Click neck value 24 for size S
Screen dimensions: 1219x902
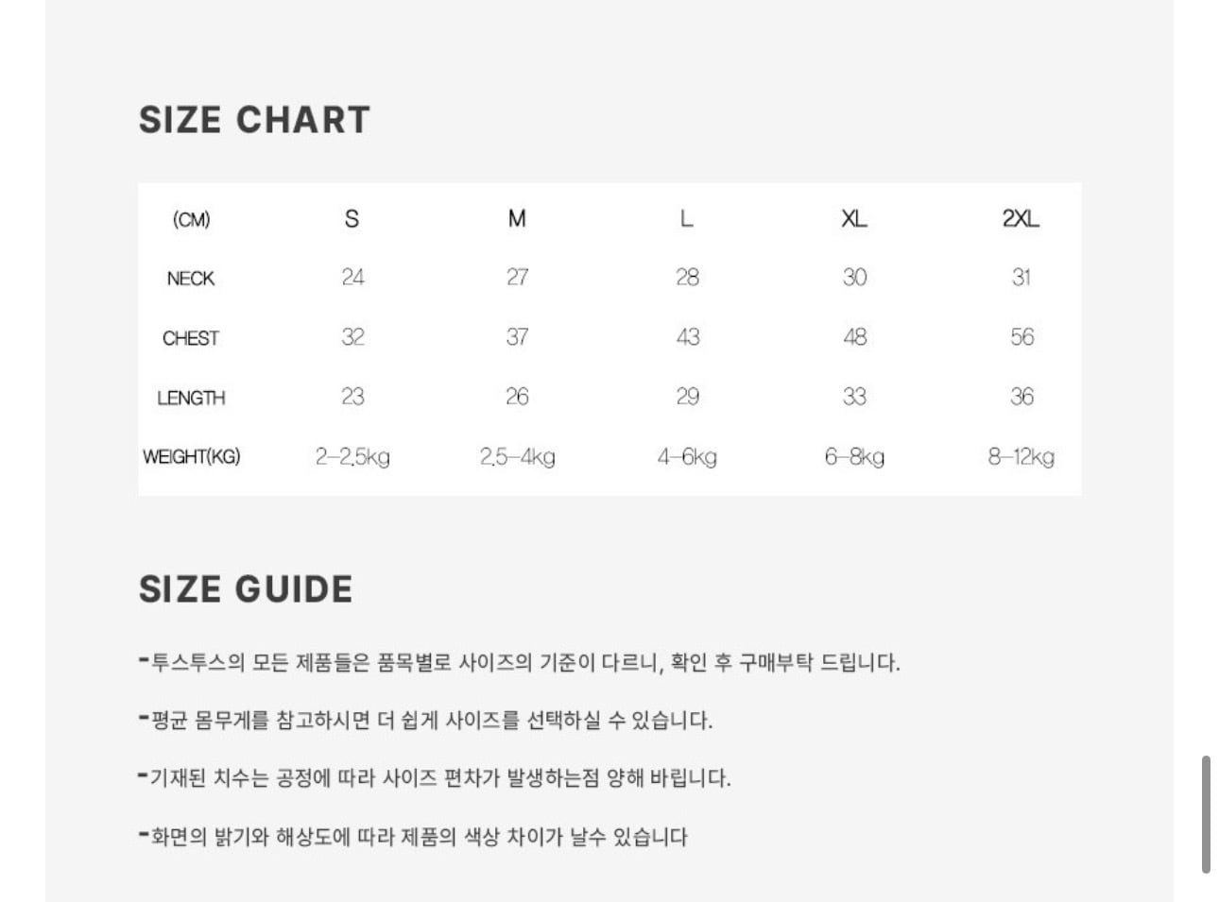[x=352, y=278]
